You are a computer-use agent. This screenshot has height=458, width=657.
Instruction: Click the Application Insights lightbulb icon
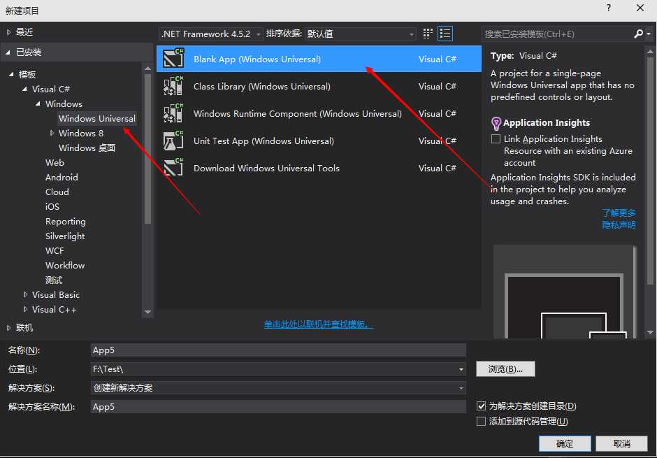tap(496, 123)
